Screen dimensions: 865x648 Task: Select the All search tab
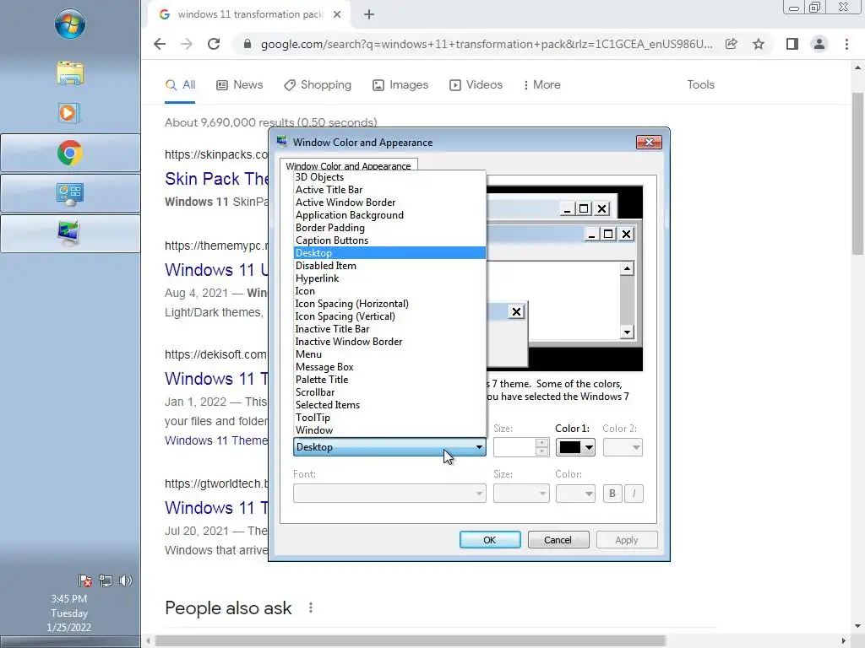181,85
